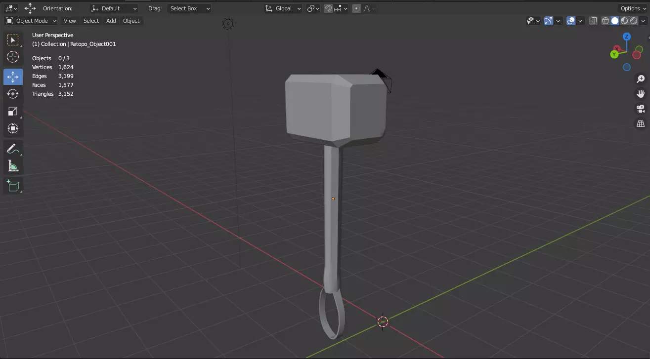Toggle X-Ray mode
This screenshot has width=650, height=359.
click(593, 21)
